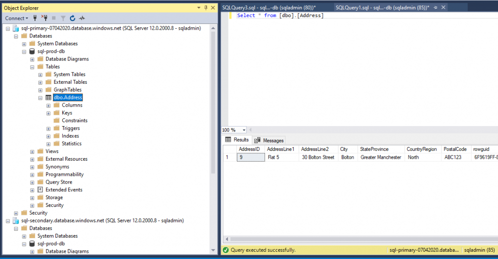
Task: Click the StateProvince column header
Action: pyautogui.click(x=381, y=149)
